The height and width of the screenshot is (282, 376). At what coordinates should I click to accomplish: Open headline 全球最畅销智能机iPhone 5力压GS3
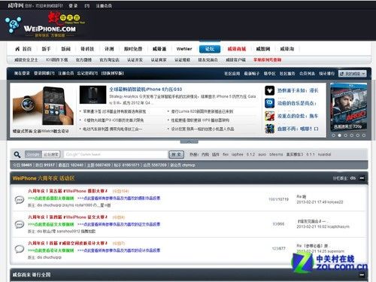(146, 89)
